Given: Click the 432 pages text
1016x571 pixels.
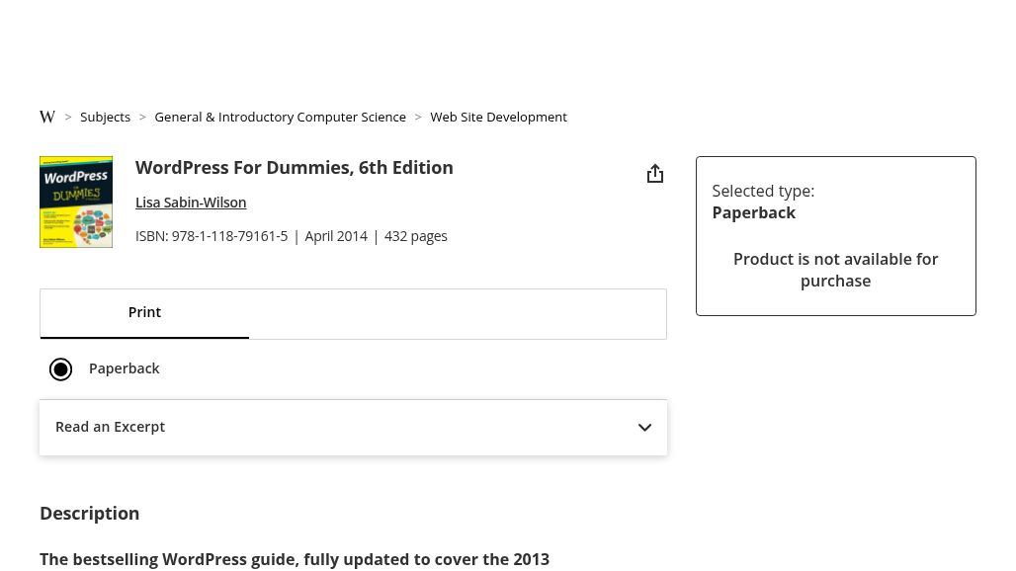Looking at the screenshot, I should tap(416, 236).
